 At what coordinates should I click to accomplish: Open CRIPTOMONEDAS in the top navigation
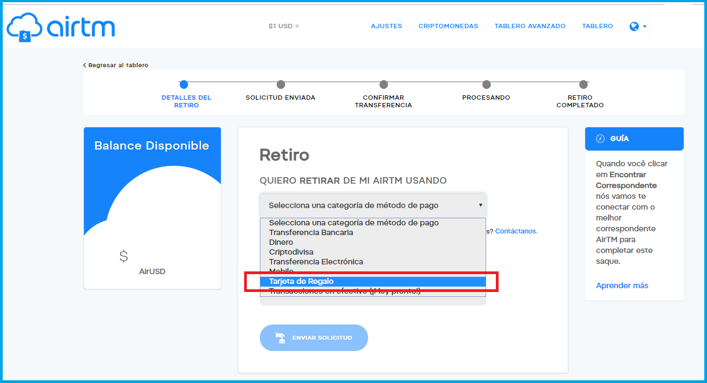pos(448,26)
